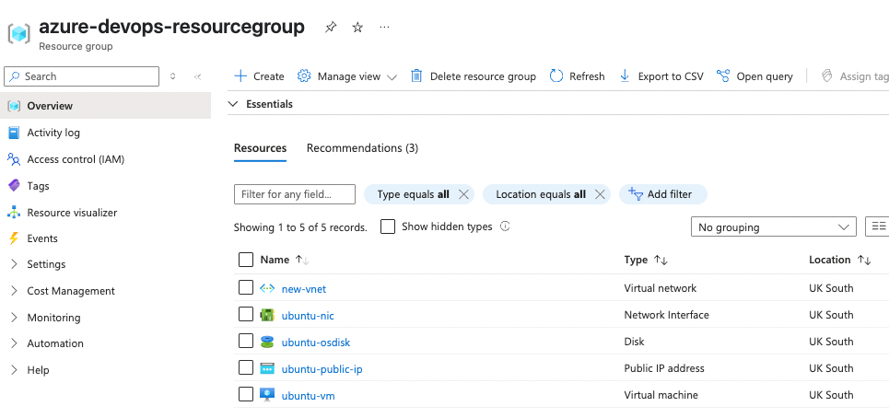Switch to the Recommendations (3) tab
The image size is (889, 418).
(x=362, y=148)
